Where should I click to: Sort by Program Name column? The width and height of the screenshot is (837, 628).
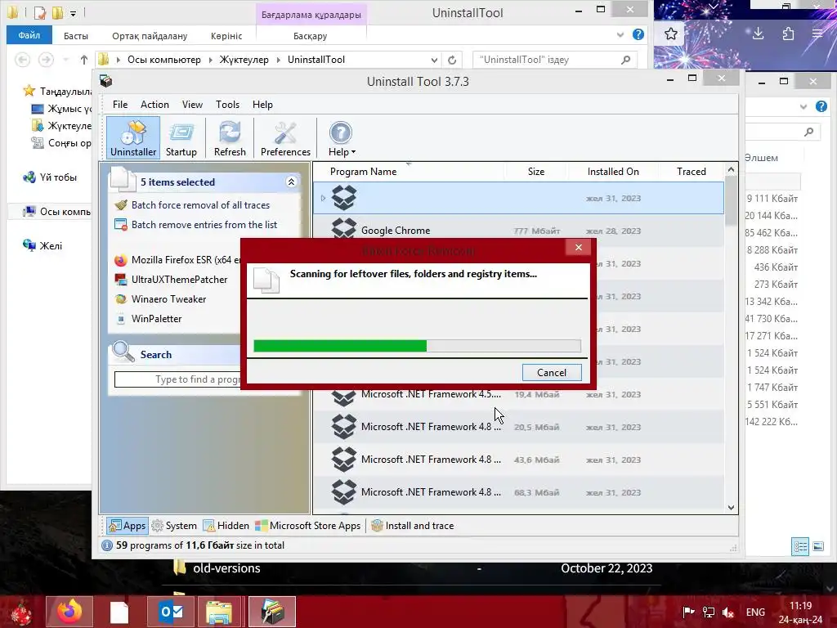[x=363, y=172]
